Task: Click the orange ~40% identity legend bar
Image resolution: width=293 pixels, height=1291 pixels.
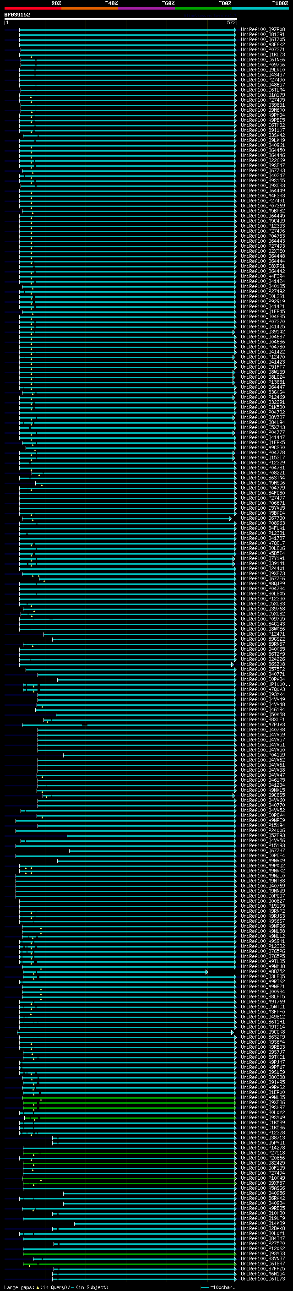Action: 90,8
